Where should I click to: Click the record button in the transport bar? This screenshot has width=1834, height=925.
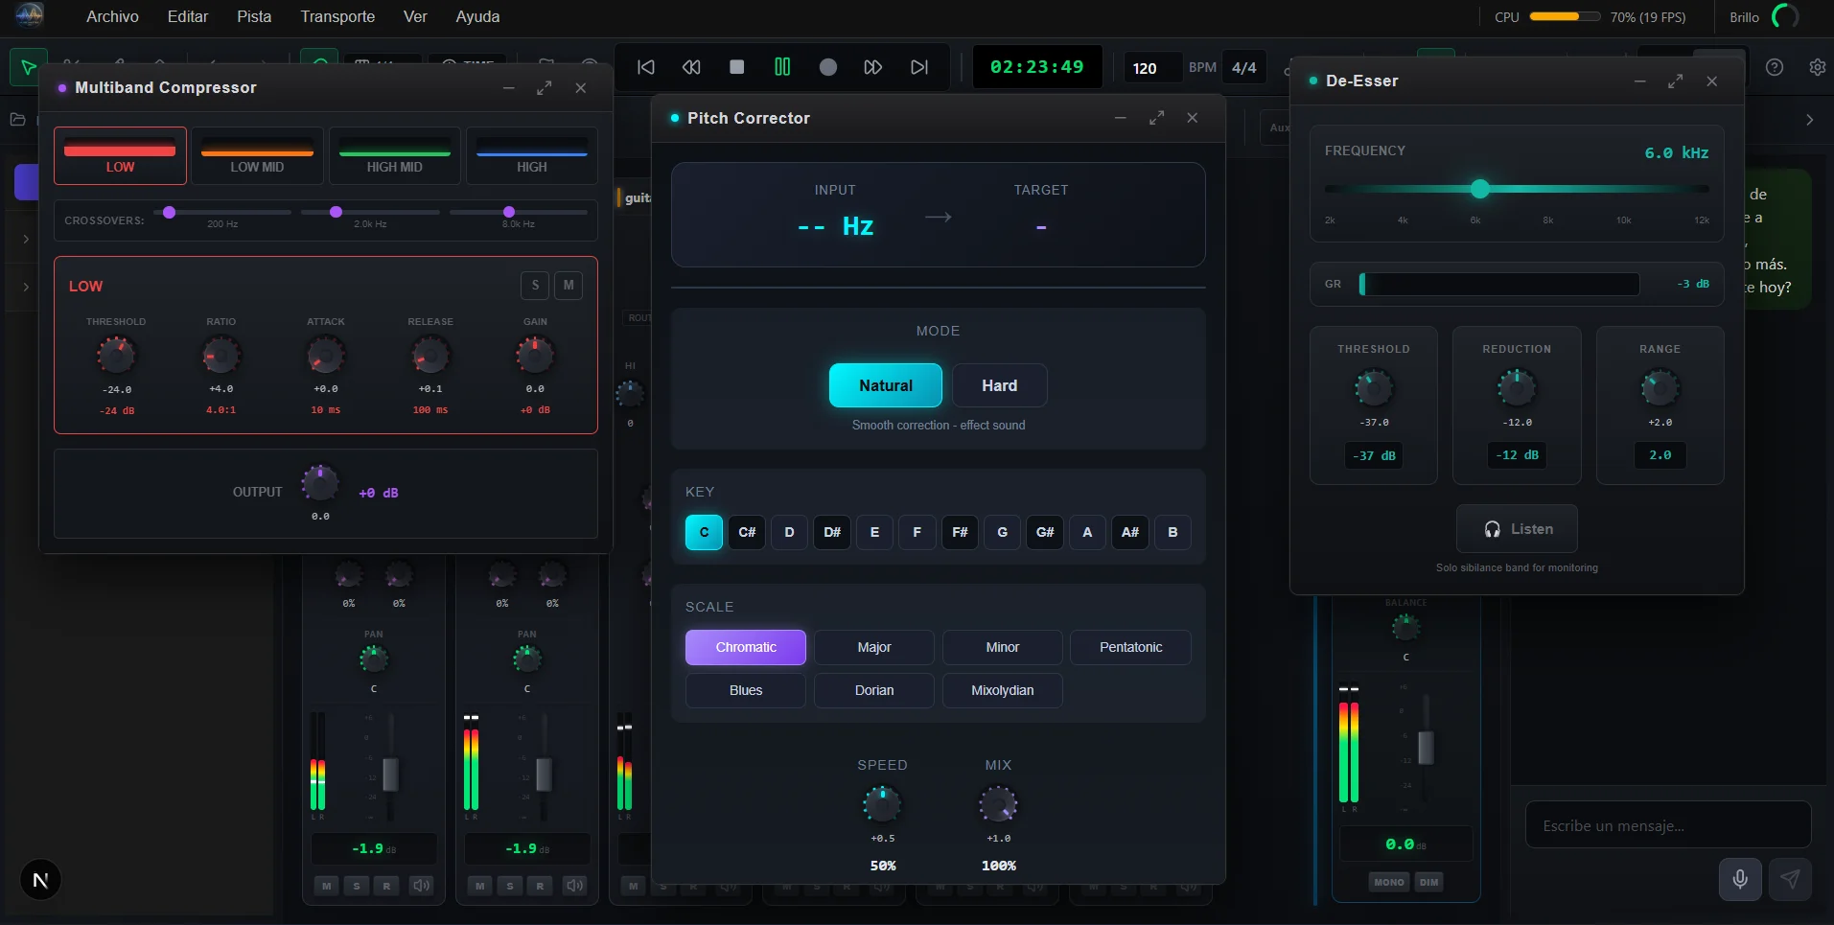(828, 67)
